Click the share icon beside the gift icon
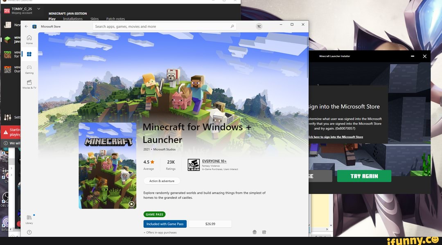442x245 pixels. (x=264, y=232)
